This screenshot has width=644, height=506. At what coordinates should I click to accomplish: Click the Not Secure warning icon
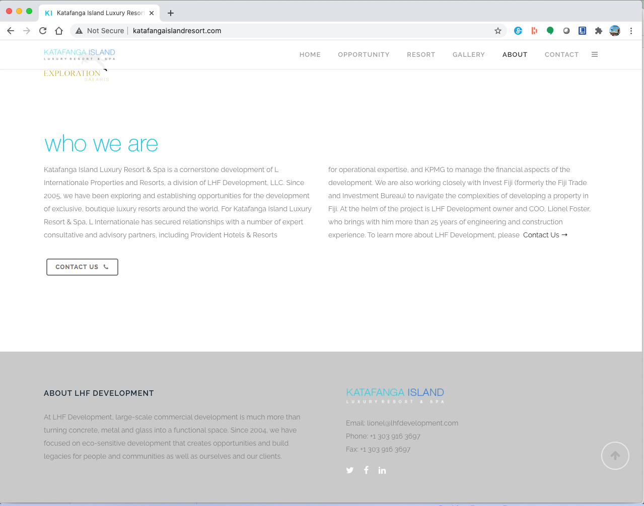(79, 31)
